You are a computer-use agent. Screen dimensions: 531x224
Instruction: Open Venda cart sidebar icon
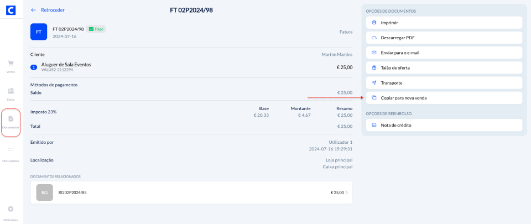point(11,65)
